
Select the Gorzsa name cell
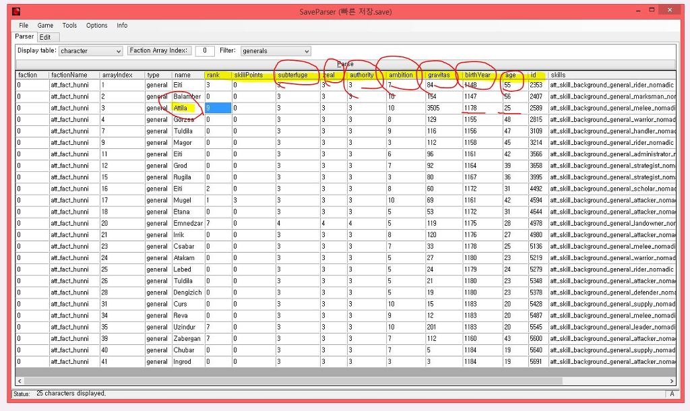(x=188, y=120)
